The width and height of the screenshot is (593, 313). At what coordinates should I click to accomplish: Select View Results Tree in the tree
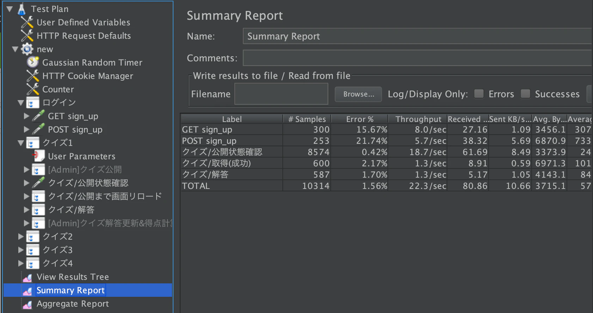(73, 277)
